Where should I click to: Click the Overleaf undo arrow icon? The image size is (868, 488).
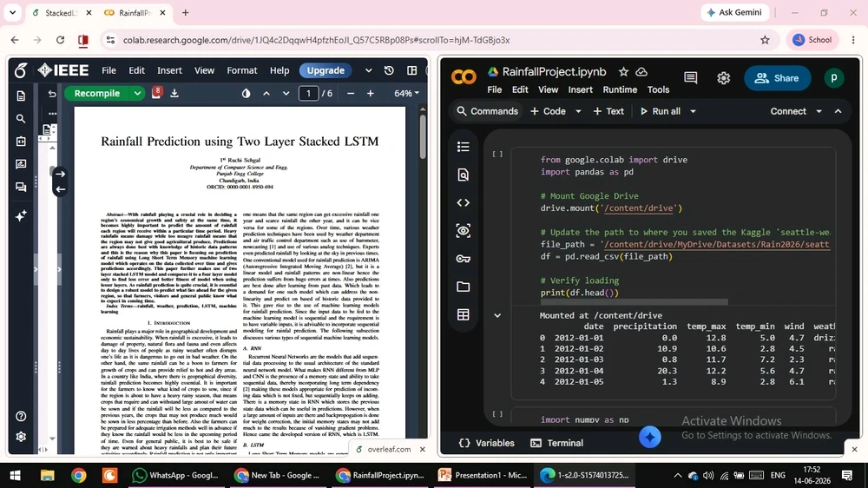(x=52, y=94)
